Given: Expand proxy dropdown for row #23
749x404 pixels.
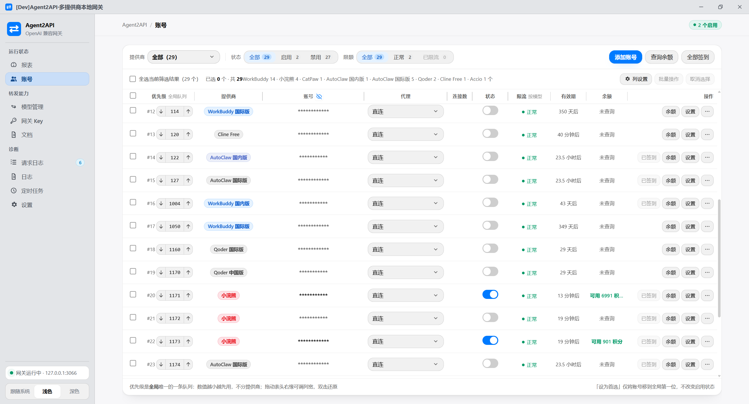Looking at the screenshot, I should point(406,364).
